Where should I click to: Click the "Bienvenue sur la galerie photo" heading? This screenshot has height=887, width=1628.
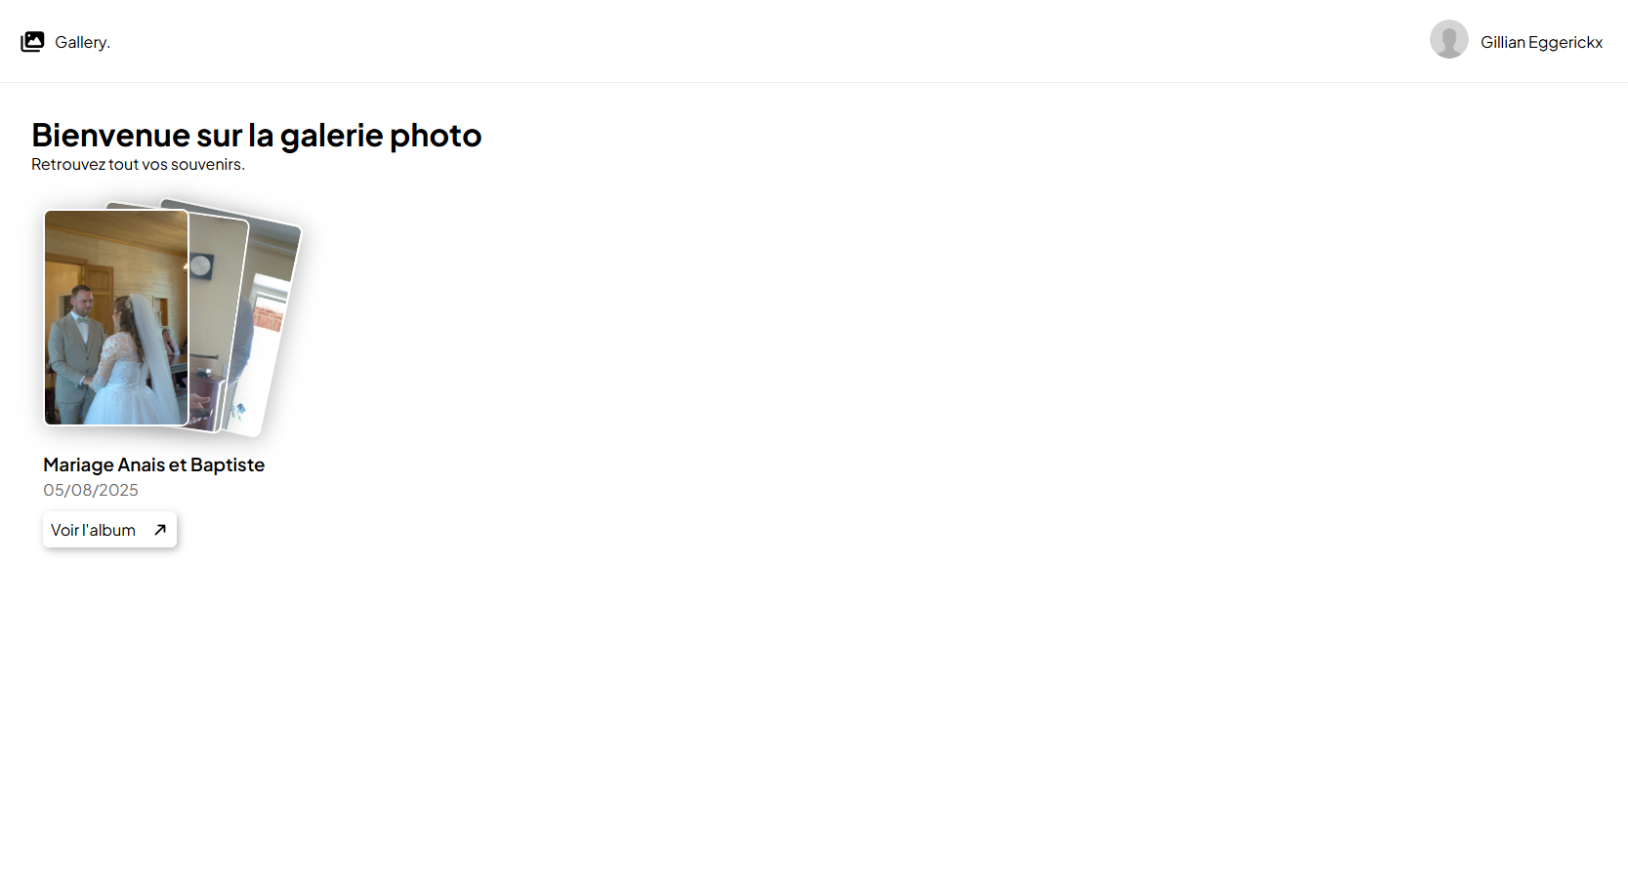click(256, 135)
